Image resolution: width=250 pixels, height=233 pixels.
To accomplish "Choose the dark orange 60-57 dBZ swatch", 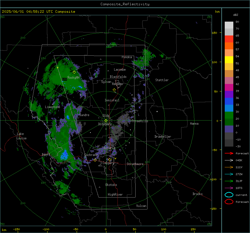I will tap(229, 46).
